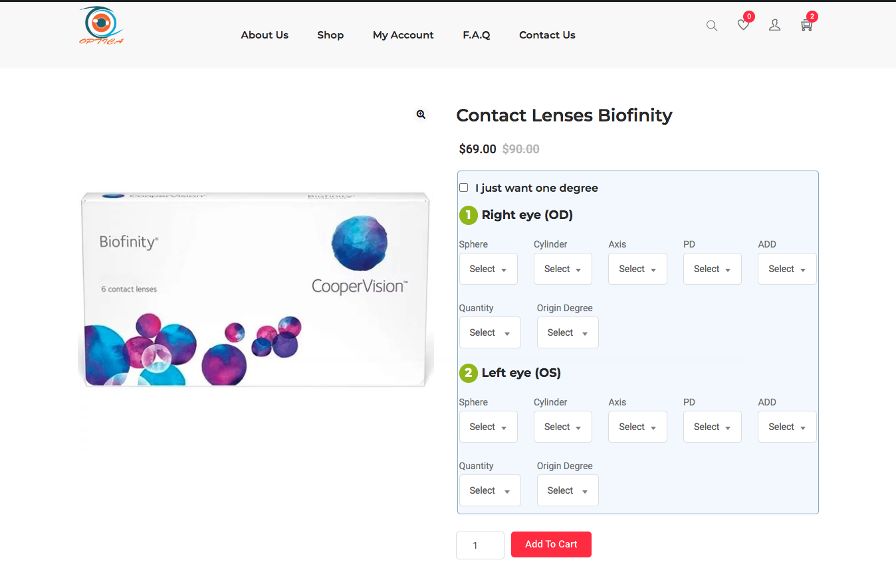Expand the Right eye Origin Degree dropdown
Screen dimensions: 896x572
[x=567, y=332]
